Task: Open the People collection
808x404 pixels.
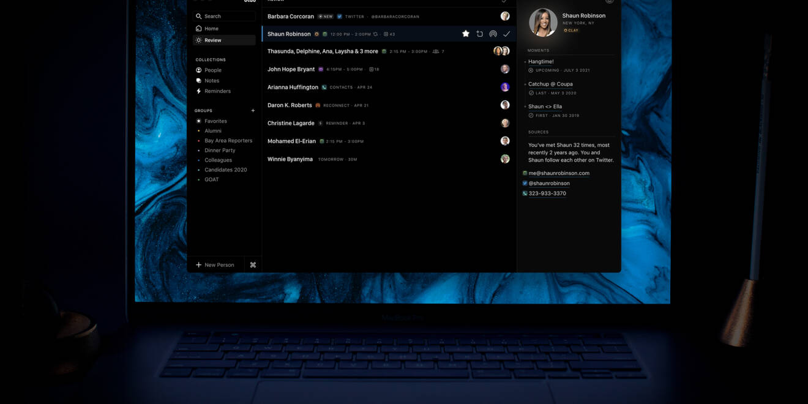Action: click(212, 70)
